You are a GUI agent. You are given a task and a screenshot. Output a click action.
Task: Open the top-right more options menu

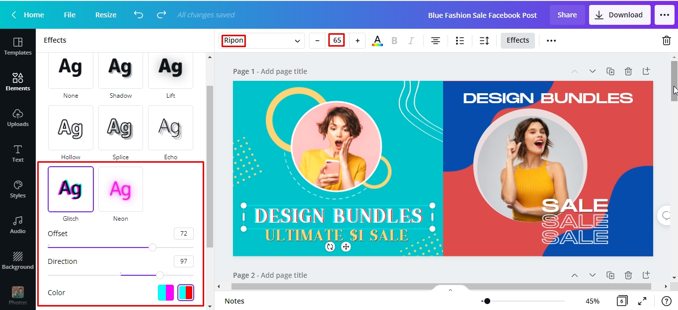[665, 15]
